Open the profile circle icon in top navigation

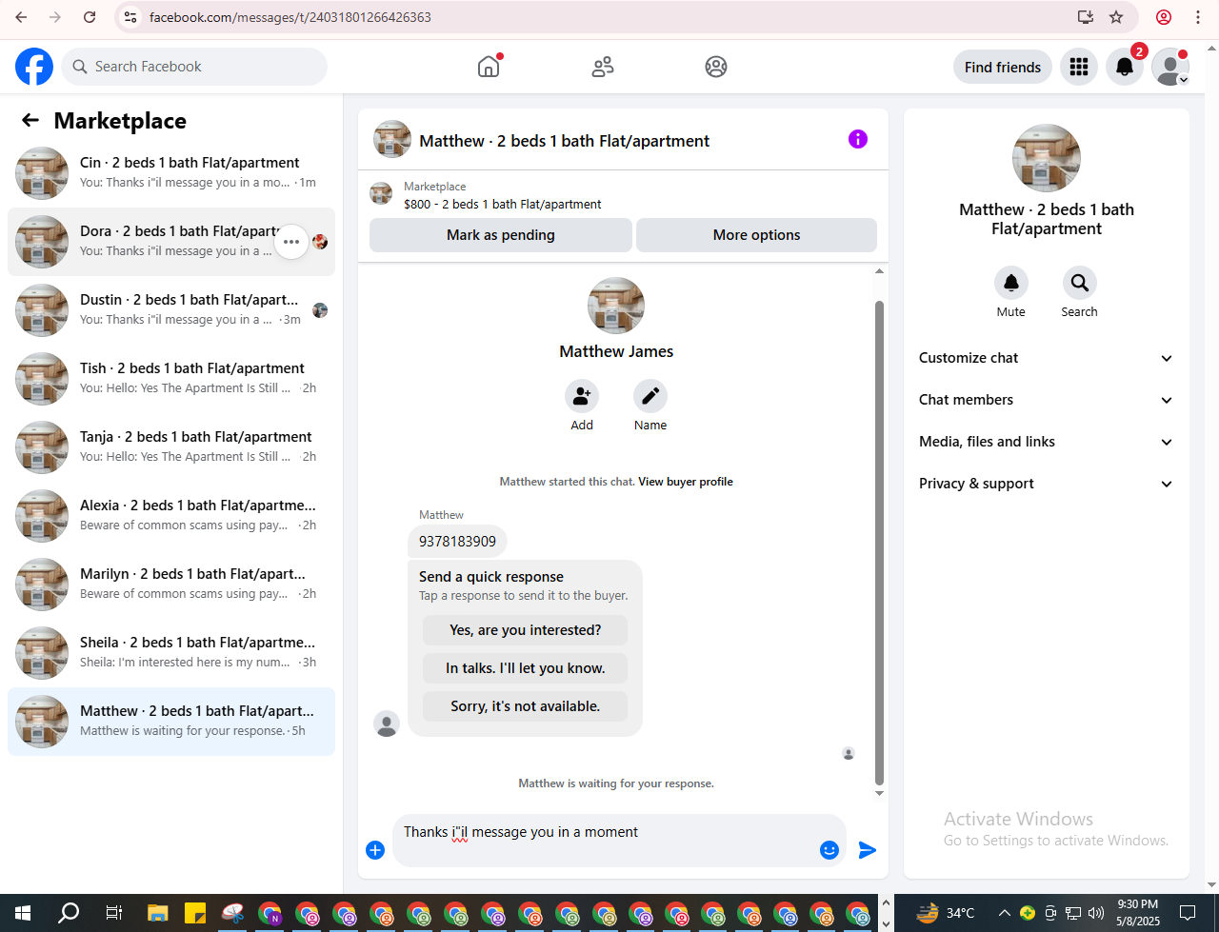pyautogui.click(x=716, y=67)
